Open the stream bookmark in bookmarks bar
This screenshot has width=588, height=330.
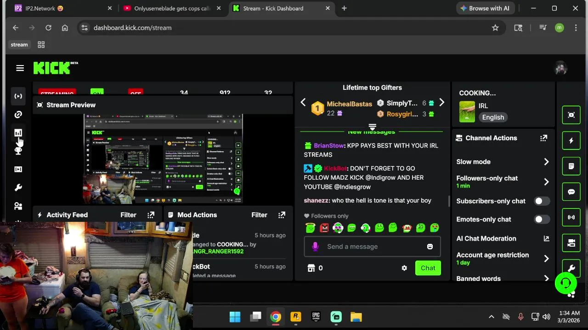tap(19, 44)
